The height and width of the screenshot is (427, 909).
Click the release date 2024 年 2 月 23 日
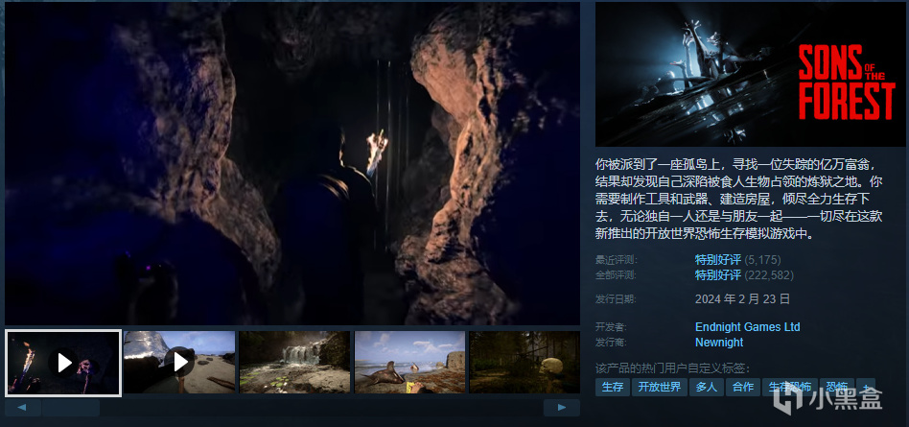(x=742, y=299)
